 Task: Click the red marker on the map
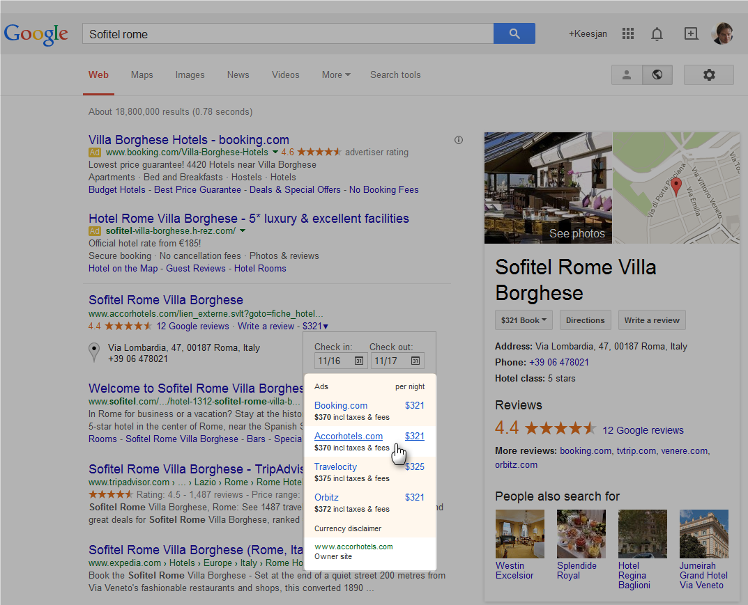pos(676,187)
